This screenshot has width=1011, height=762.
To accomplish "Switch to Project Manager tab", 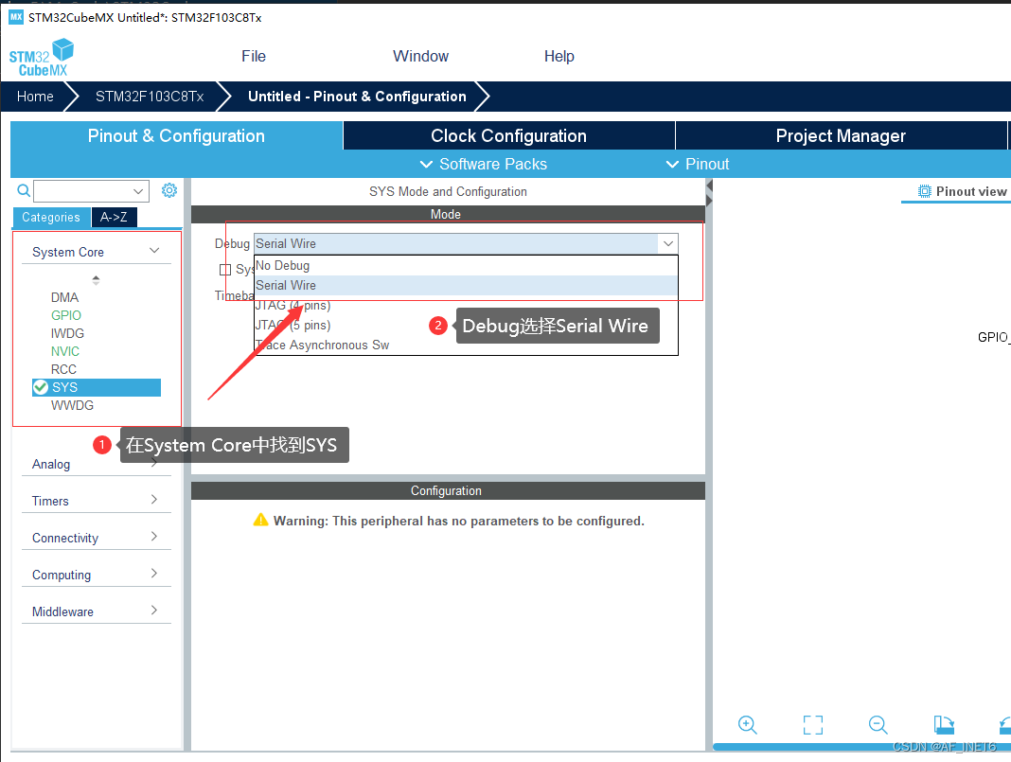I will [841, 135].
